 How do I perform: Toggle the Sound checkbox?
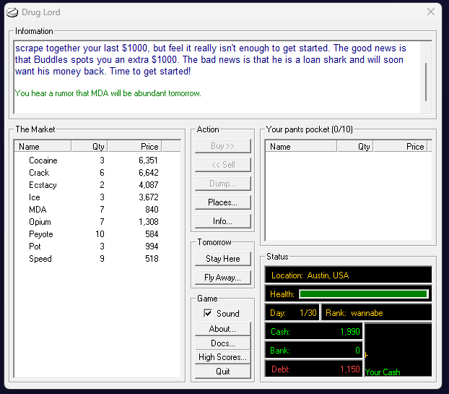coord(208,313)
